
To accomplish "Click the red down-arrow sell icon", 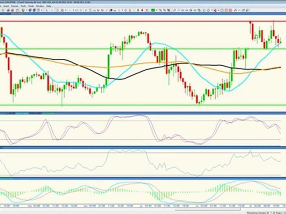I will pyautogui.click(x=142, y=10).
